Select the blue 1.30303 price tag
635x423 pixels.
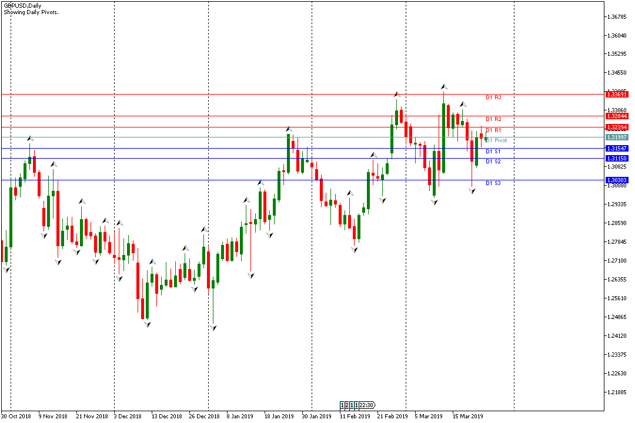pos(617,180)
